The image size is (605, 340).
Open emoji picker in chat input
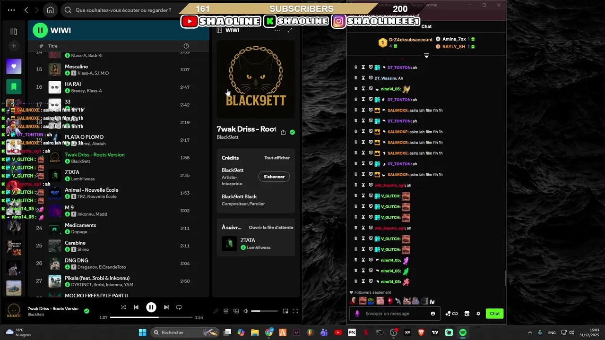[x=433, y=314]
